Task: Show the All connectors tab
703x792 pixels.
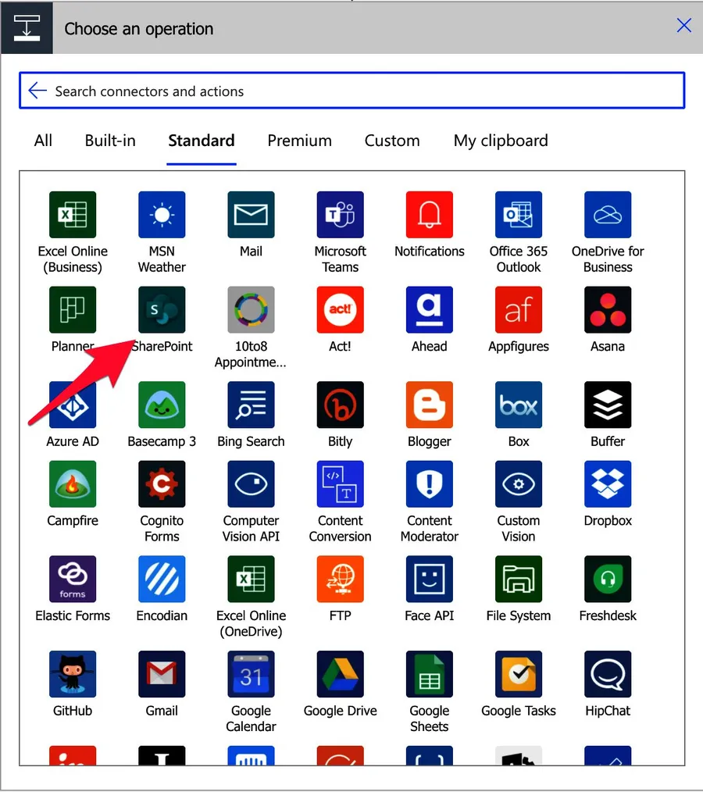Action: pyautogui.click(x=44, y=141)
